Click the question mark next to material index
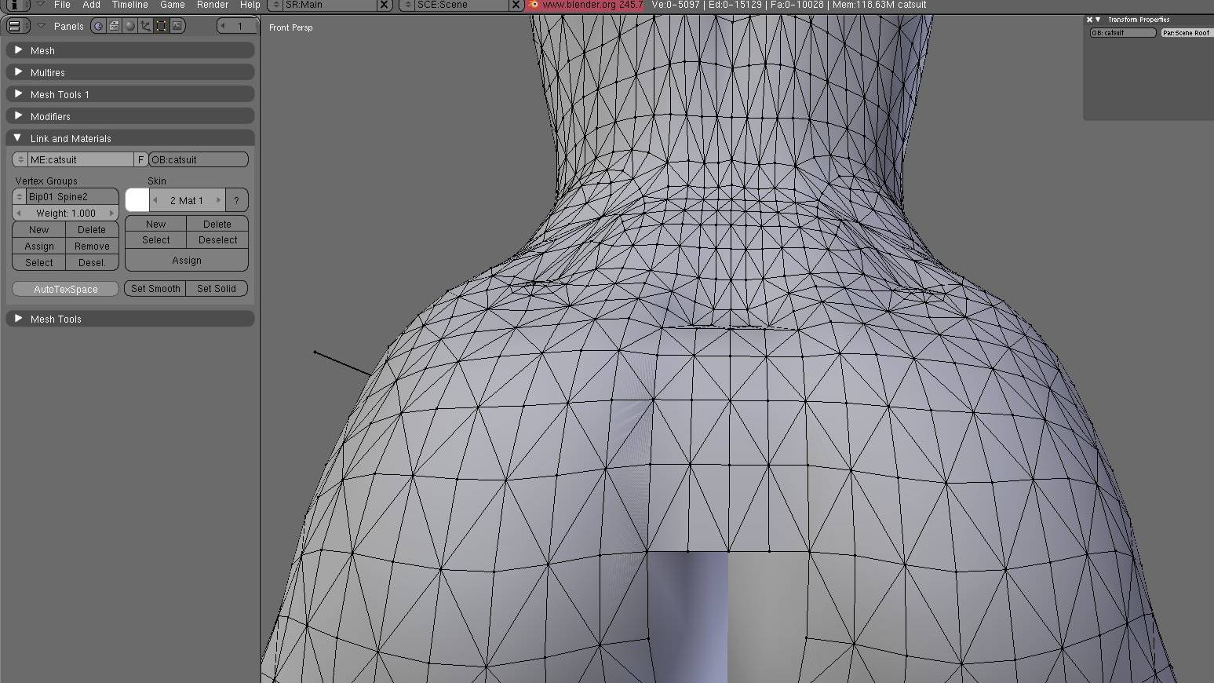 (x=236, y=200)
